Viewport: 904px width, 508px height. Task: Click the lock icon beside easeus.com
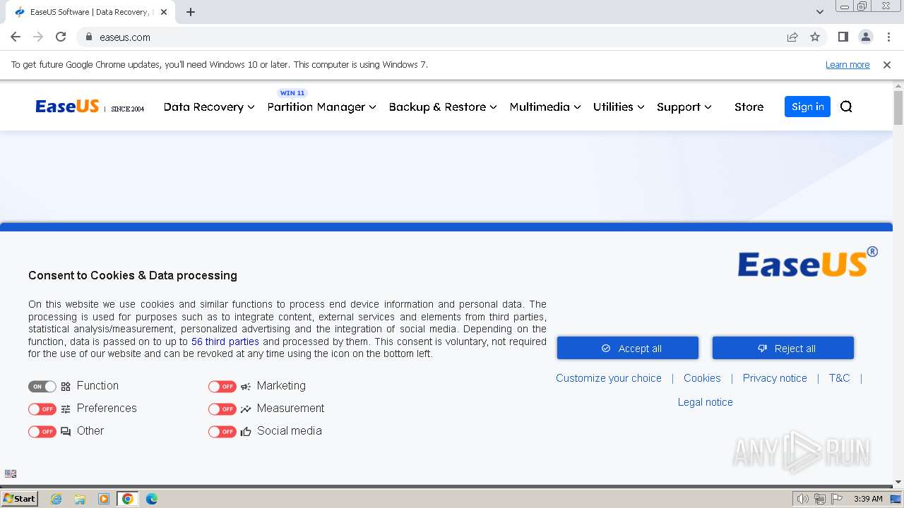point(89,37)
